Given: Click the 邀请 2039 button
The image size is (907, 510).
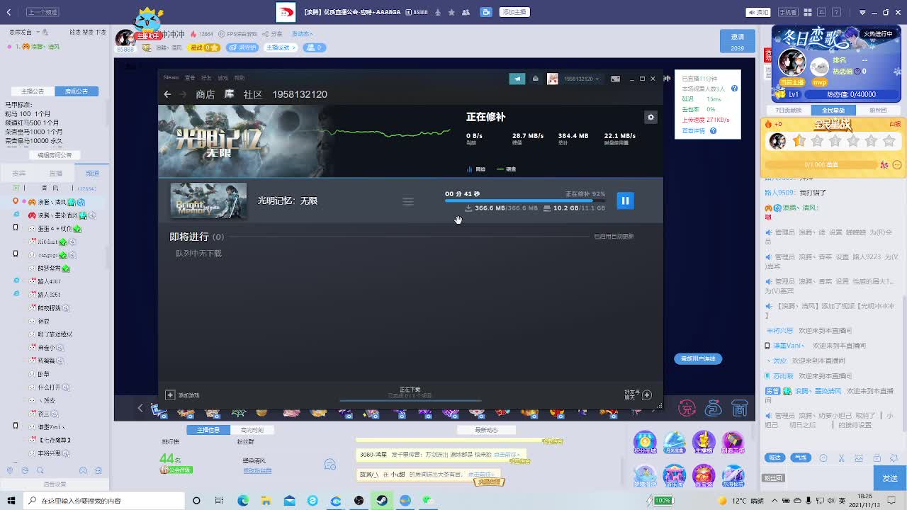Looking at the screenshot, I should pyautogui.click(x=738, y=42).
